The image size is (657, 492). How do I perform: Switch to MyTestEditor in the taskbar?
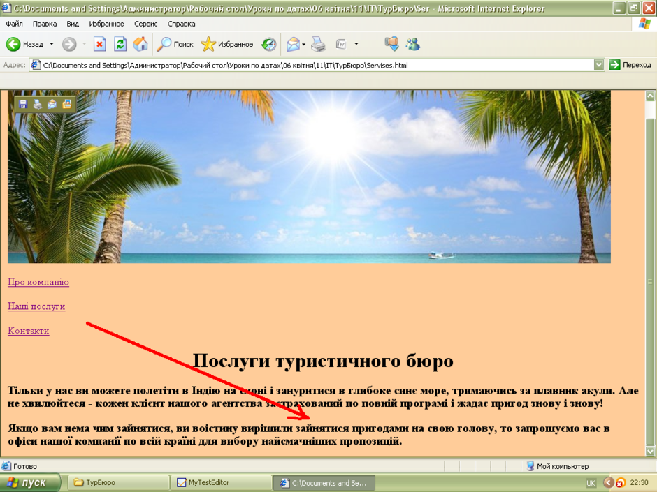(222, 483)
